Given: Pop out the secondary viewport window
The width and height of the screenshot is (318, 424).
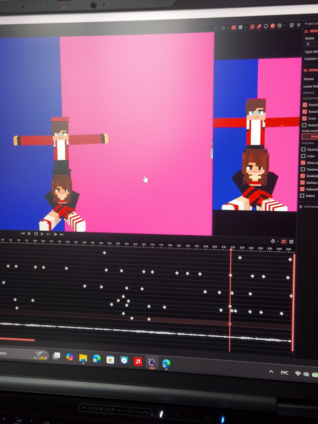Looking at the screenshot, I should pyautogui.click(x=292, y=25).
